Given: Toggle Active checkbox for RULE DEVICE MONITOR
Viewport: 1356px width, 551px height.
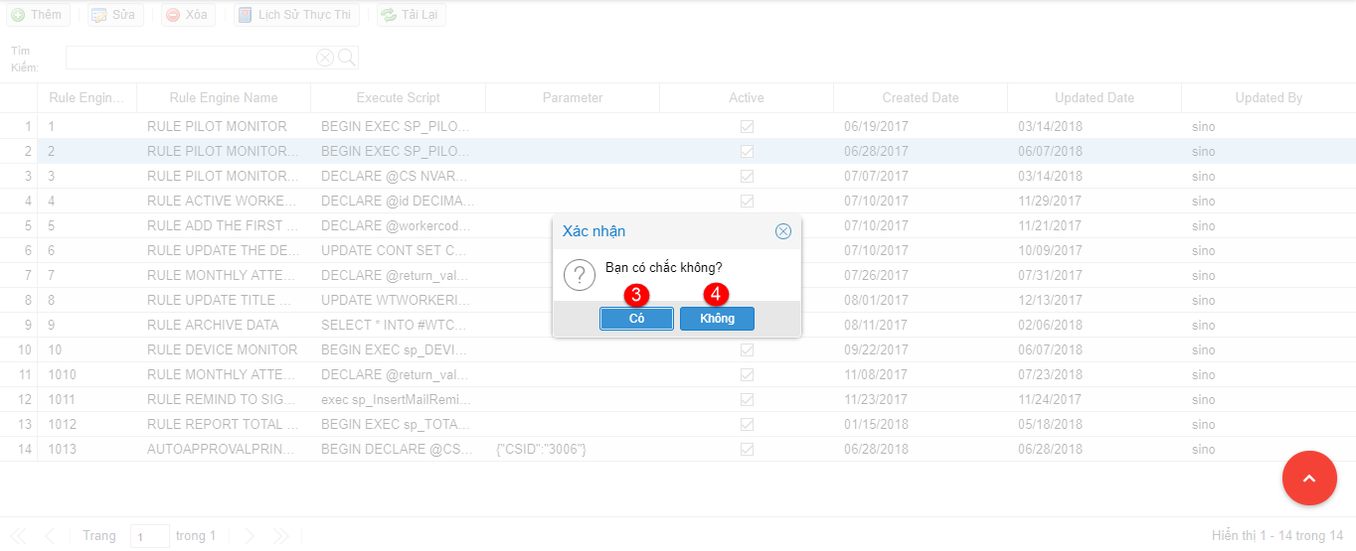Looking at the screenshot, I should point(747,350).
